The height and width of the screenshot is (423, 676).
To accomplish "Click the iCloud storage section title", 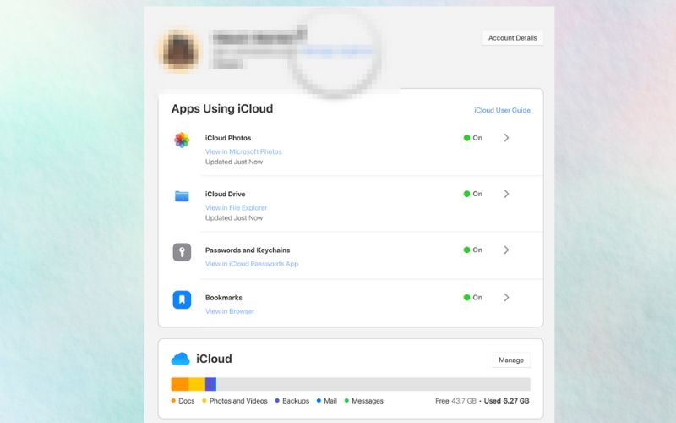I will click(215, 359).
